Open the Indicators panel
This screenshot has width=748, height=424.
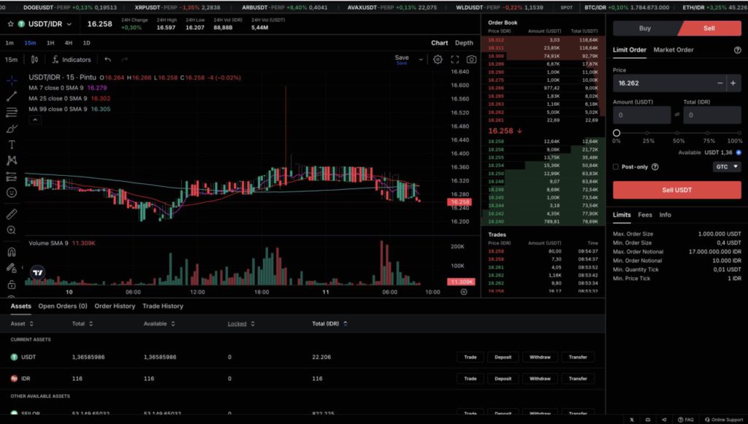click(x=71, y=60)
